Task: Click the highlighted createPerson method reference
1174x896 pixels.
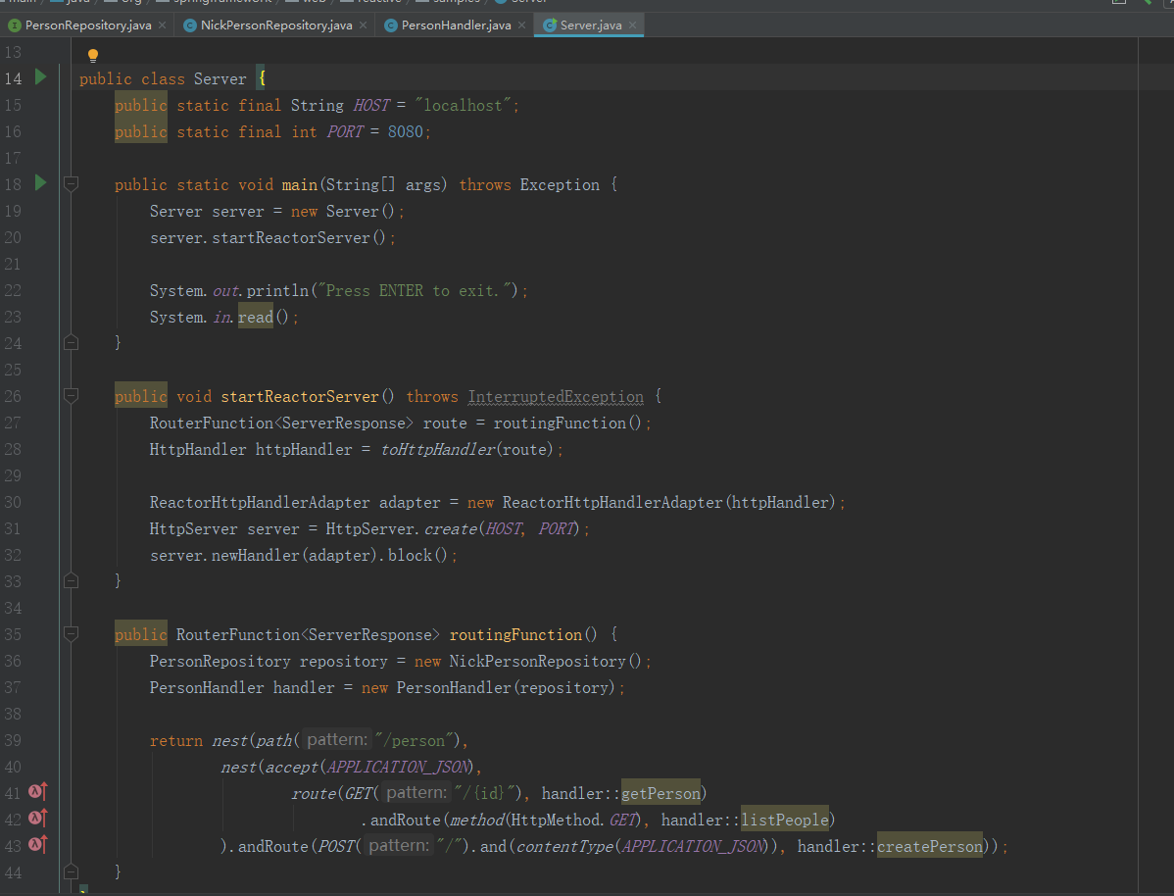Action: pos(929,846)
